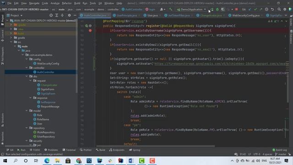Image resolution: width=293 pixels, height=165 pixels.
Task: Click Collapse All icon in Project panel
Action: (x=62, y=15)
